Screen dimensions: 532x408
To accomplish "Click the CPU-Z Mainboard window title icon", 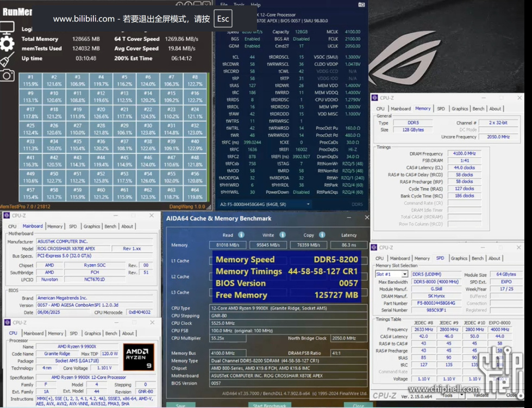I will coord(7,215).
